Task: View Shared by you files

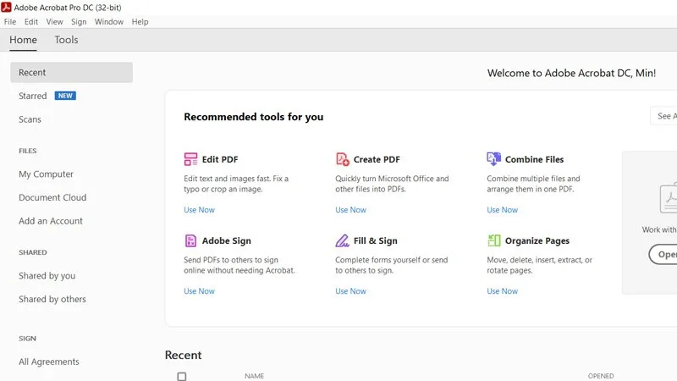Action: tap(47, 276)
